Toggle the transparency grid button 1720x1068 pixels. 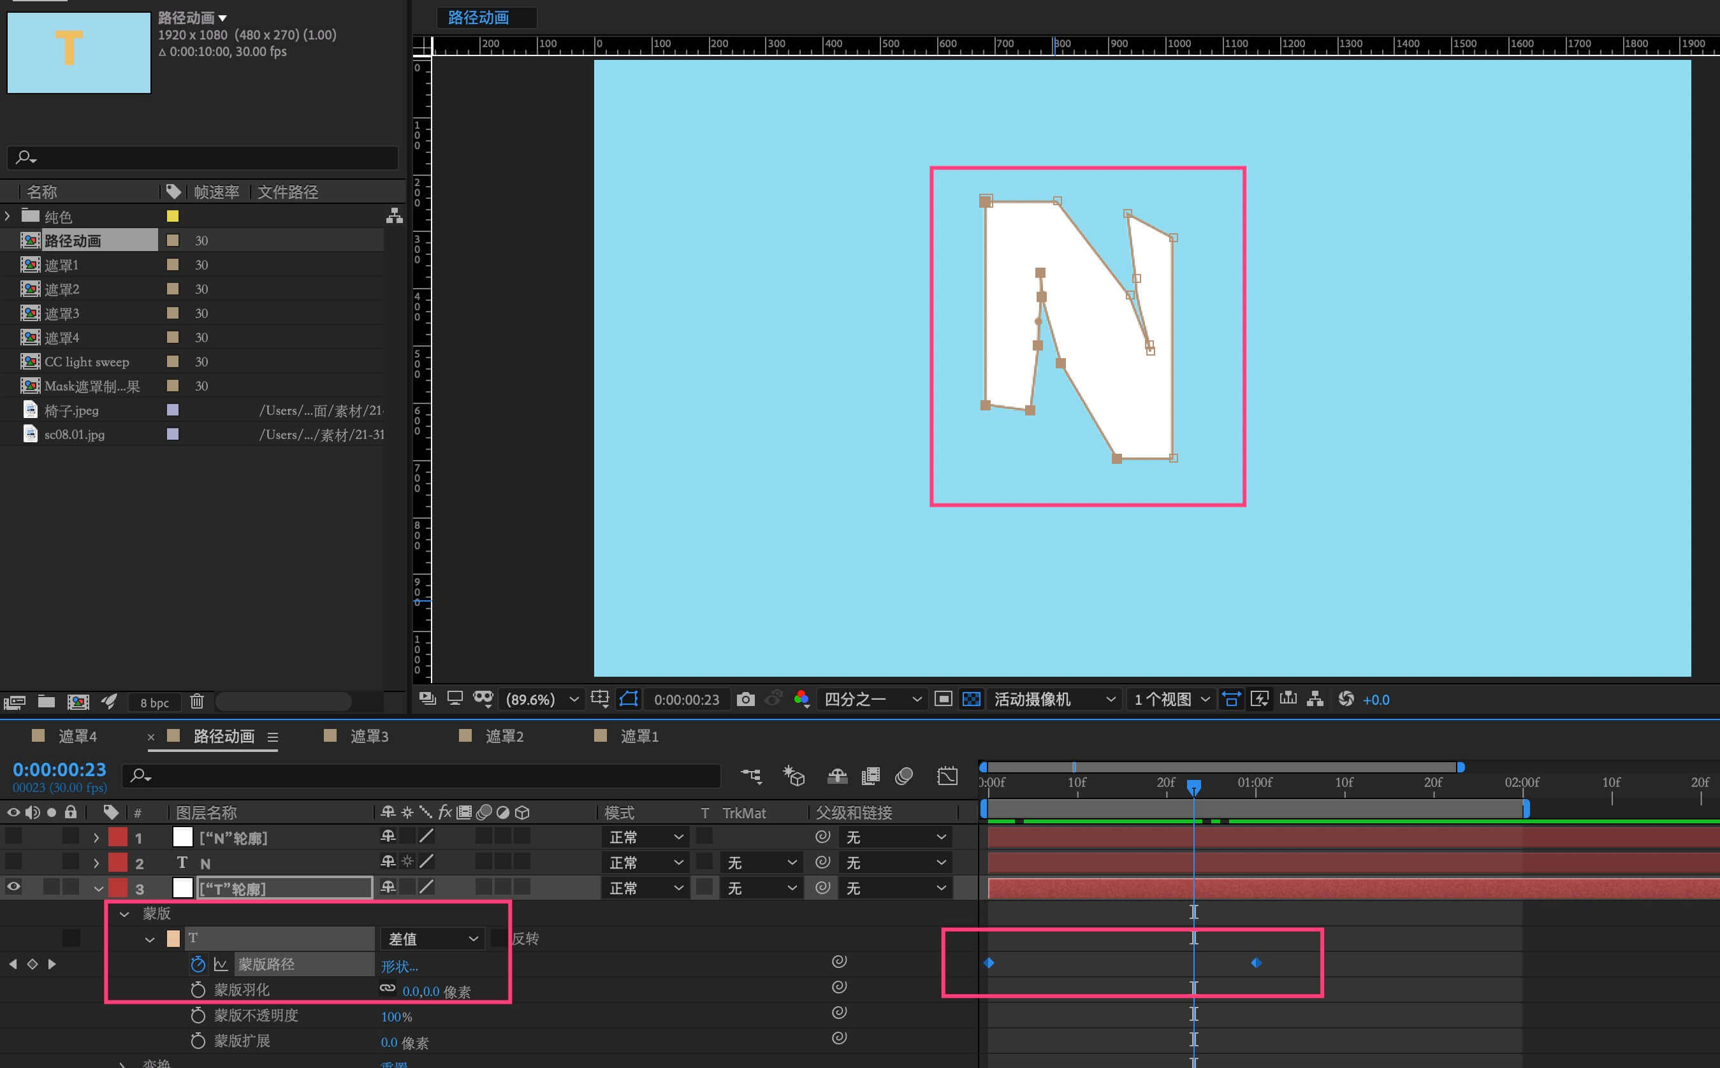pos(972,699)
